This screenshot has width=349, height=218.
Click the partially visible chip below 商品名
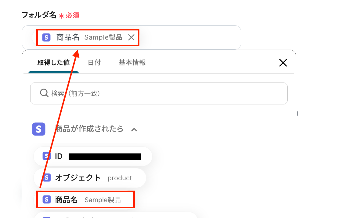click(116, 215)
